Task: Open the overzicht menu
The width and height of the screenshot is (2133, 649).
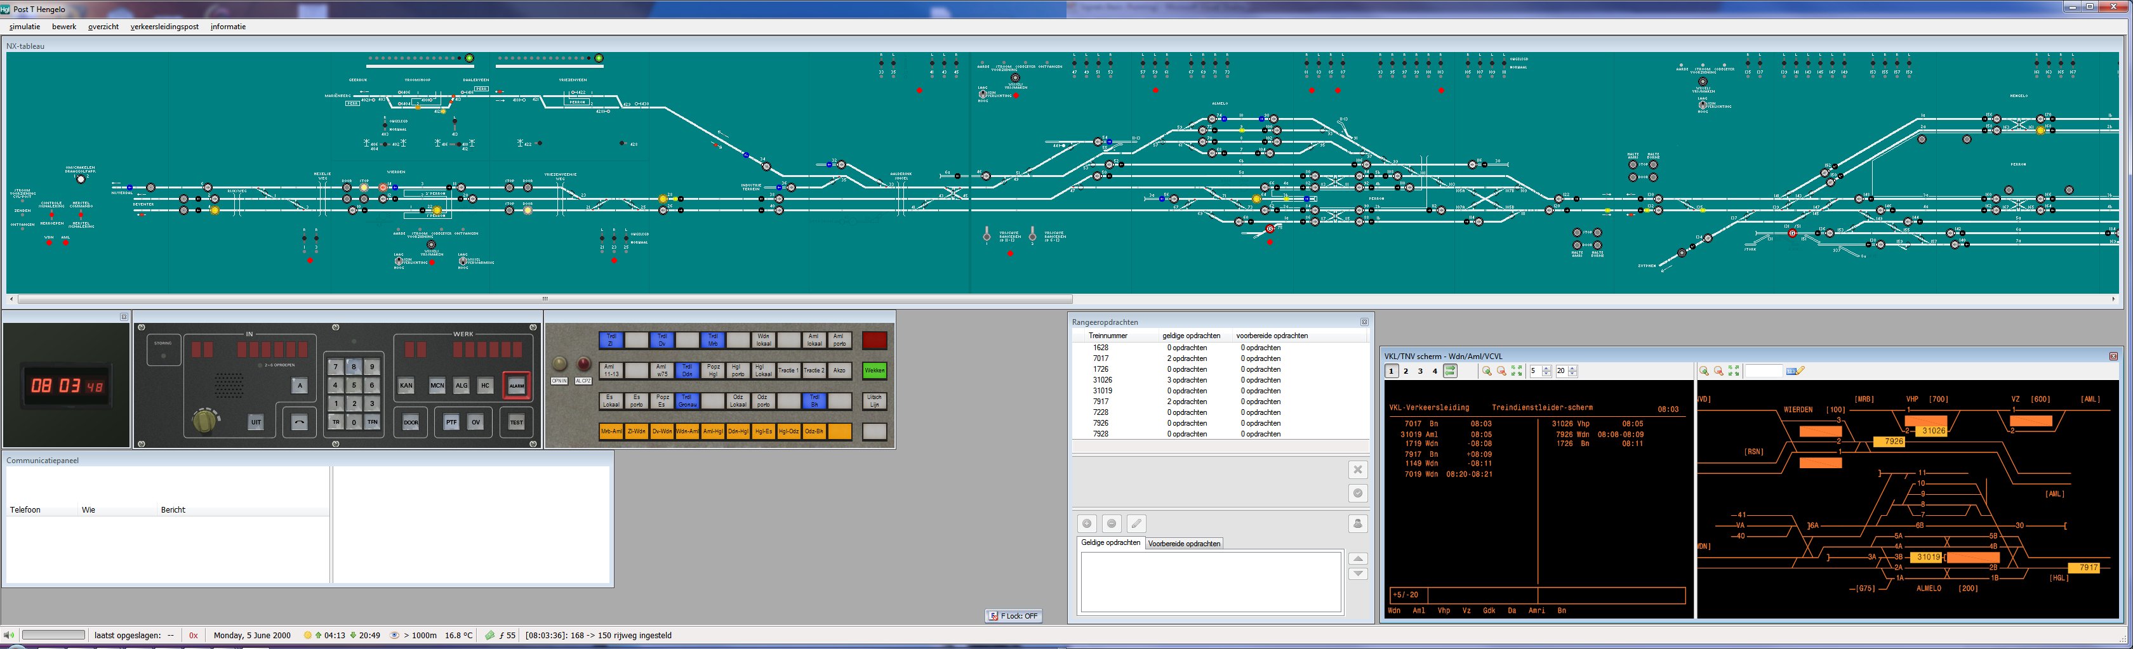Action: coord(103,27)
